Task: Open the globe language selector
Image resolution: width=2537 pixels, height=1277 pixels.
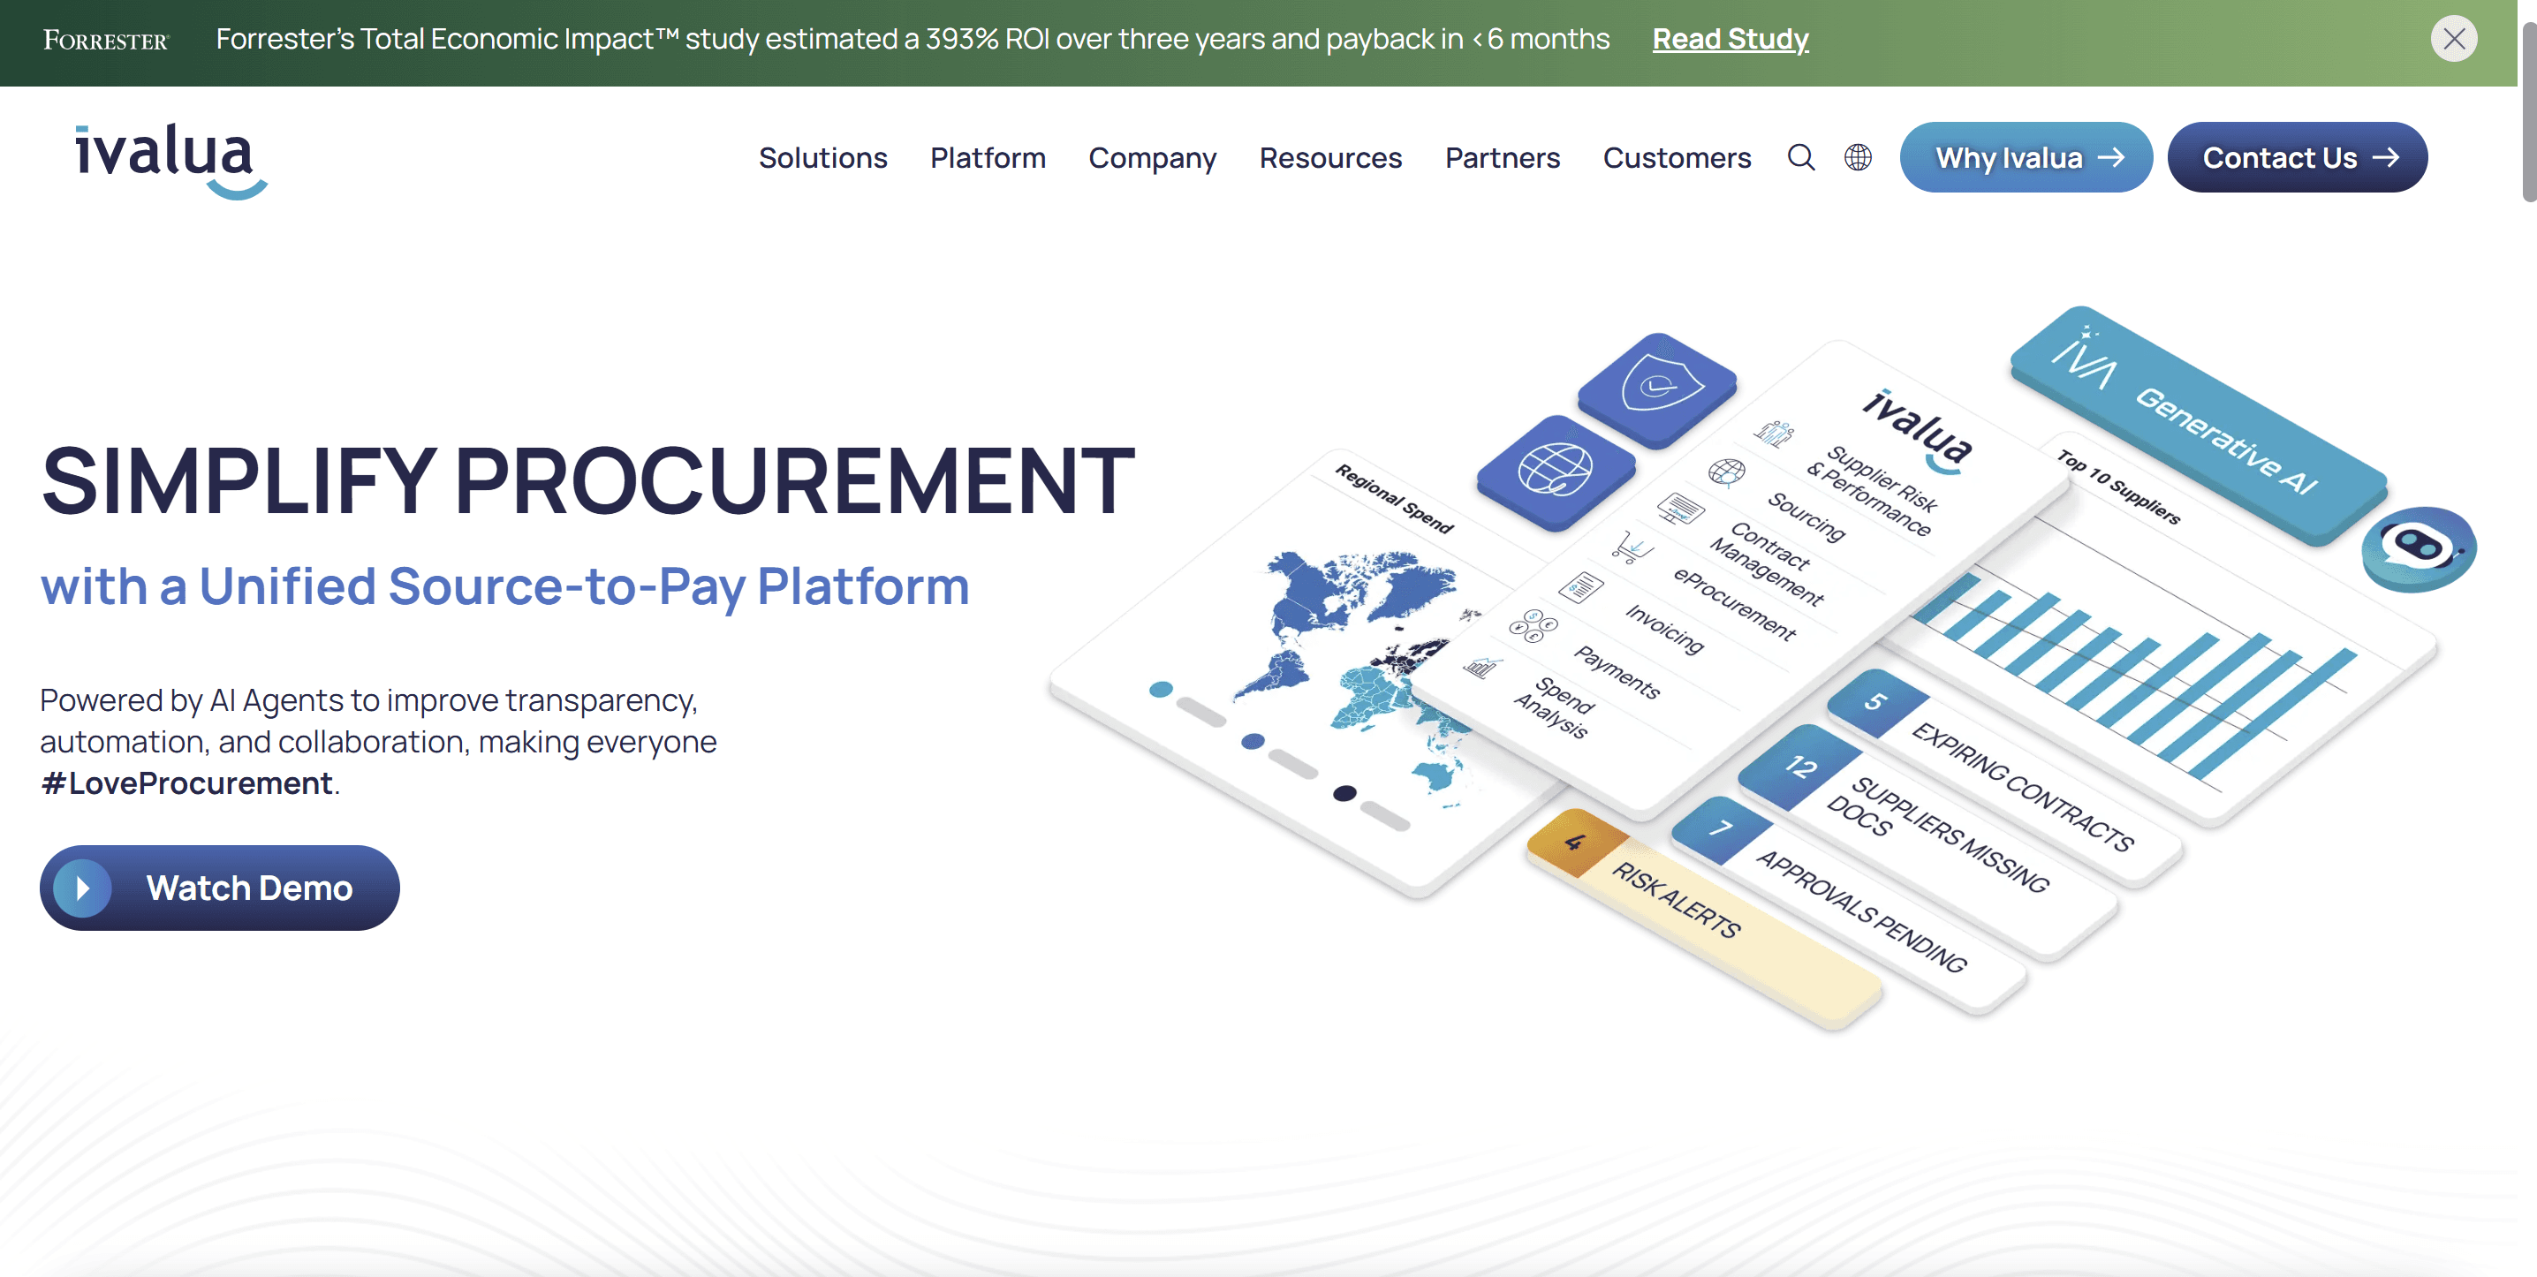Action: point(1858,157)
